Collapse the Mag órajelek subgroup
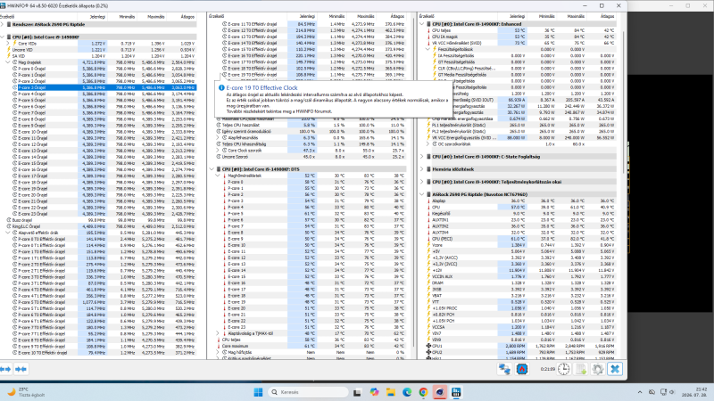 8,62
